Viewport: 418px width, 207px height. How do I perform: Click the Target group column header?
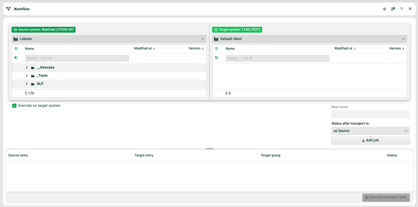(x=271, y=155)
